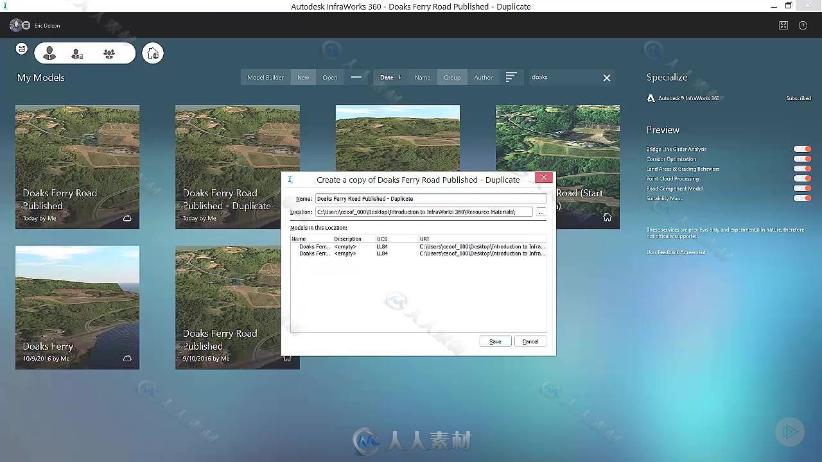Open the local home models icon
The width and height of the screenshot is (822, 462).
pyautogui.click(x=153, y=53)
